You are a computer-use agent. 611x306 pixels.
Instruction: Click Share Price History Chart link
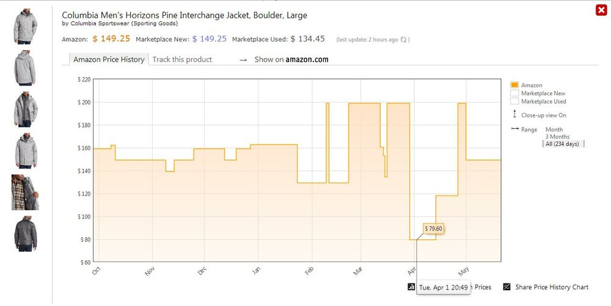tap(552, 287)
